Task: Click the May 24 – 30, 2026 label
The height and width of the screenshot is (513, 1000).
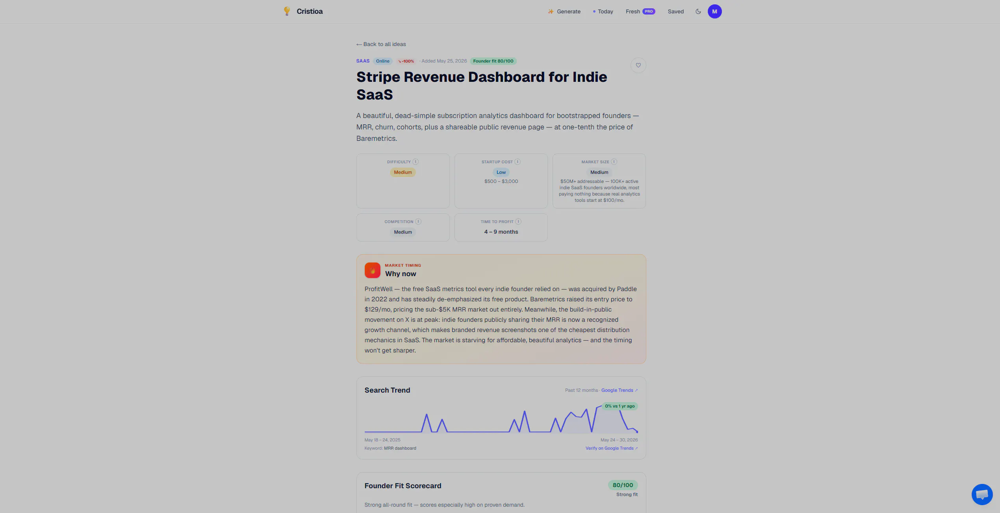Action: 619,440
